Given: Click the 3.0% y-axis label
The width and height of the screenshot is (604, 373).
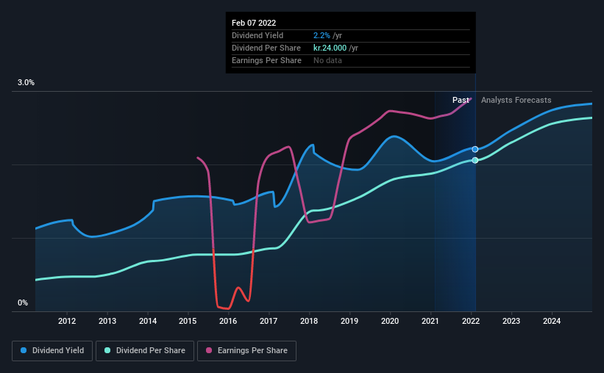Looking at the screenshot, I should point(26,83).
